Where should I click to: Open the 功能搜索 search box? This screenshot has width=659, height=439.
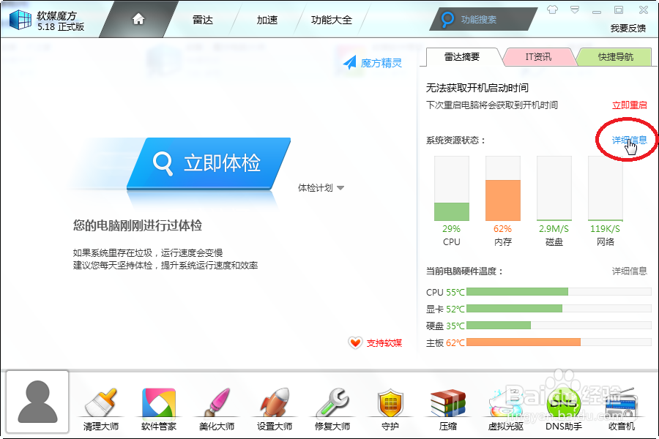483,19
